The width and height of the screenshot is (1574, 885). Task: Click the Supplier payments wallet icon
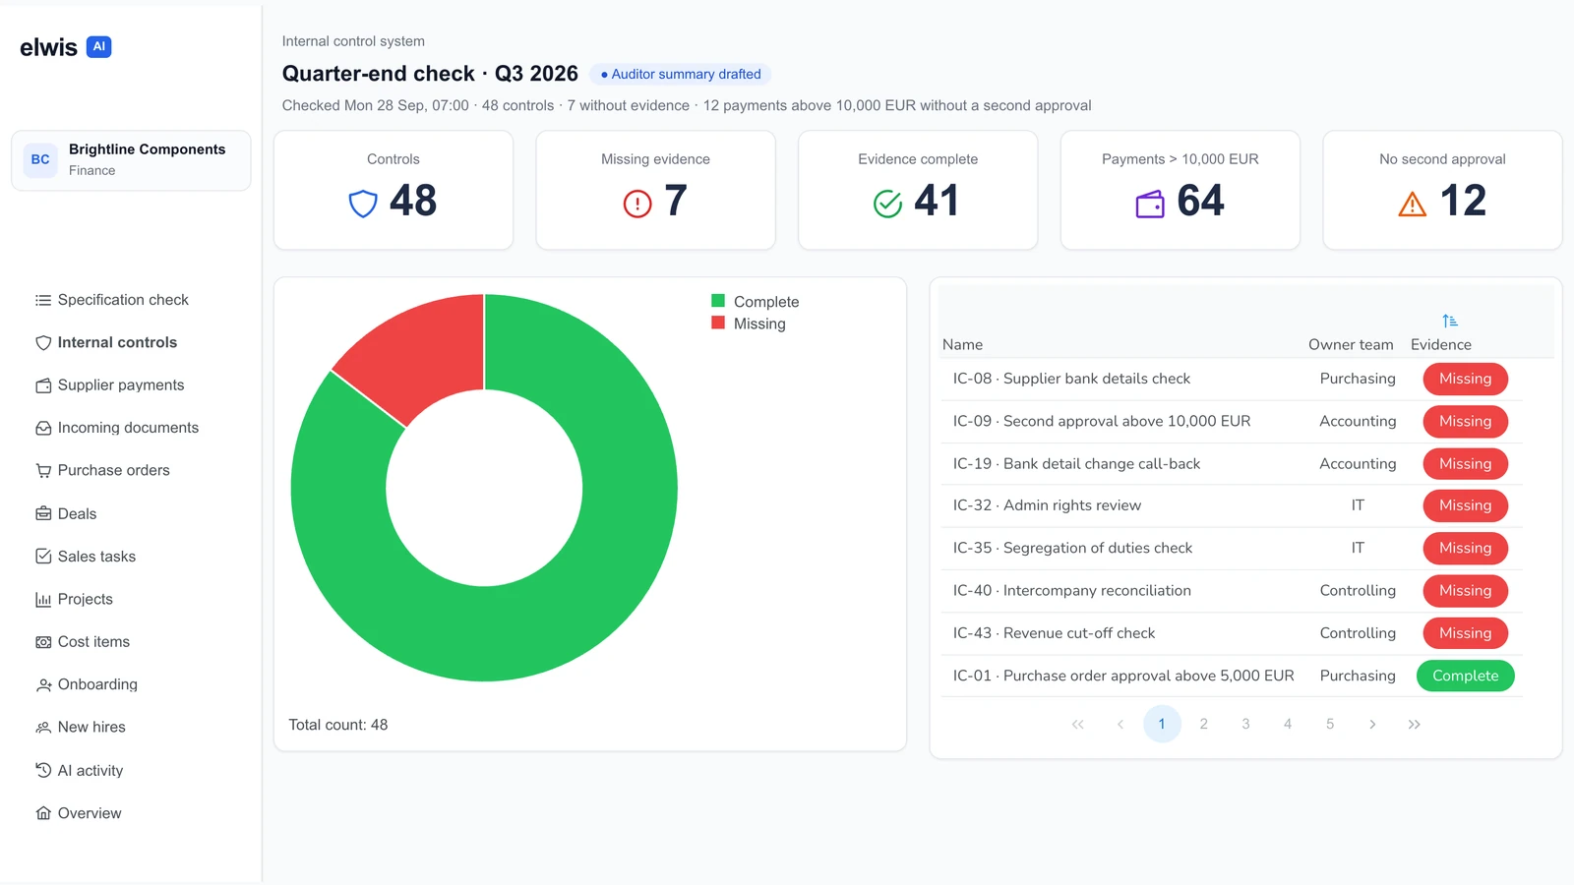coord(43,385)
